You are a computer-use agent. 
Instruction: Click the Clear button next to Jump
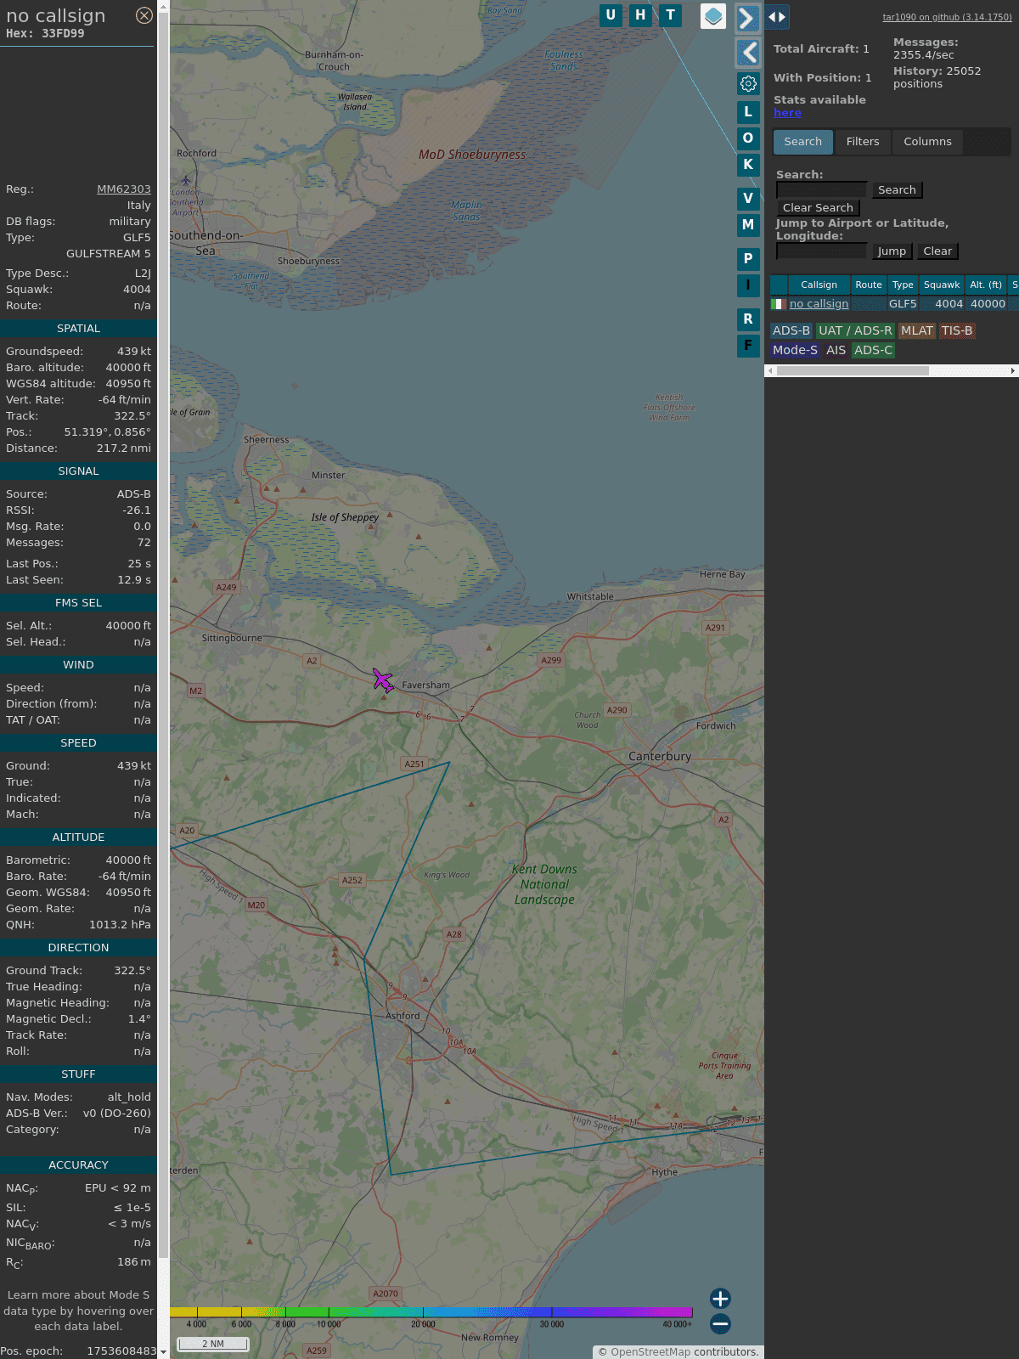tap(937, 251)
